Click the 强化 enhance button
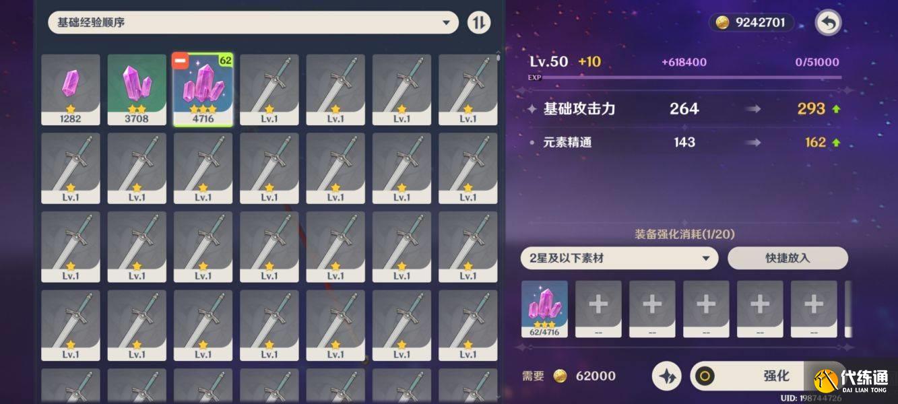Viewport: 898px width, 404px height. point(767,376)
